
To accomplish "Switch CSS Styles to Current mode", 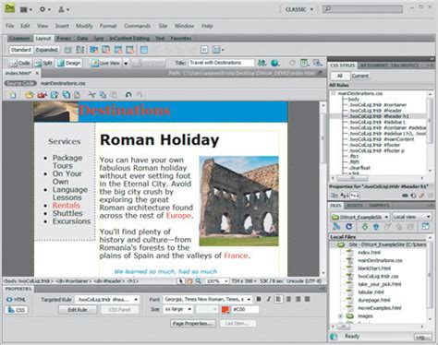I will click(359, 76).
